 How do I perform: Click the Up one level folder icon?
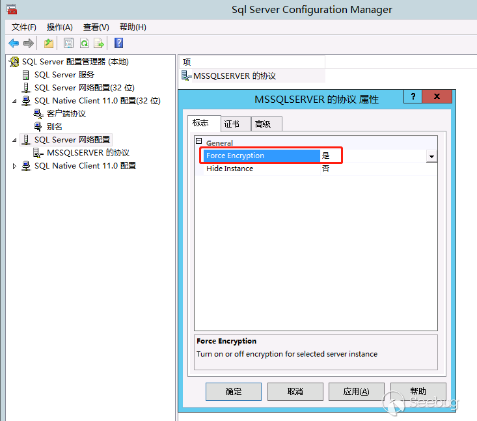click(49, 43)
